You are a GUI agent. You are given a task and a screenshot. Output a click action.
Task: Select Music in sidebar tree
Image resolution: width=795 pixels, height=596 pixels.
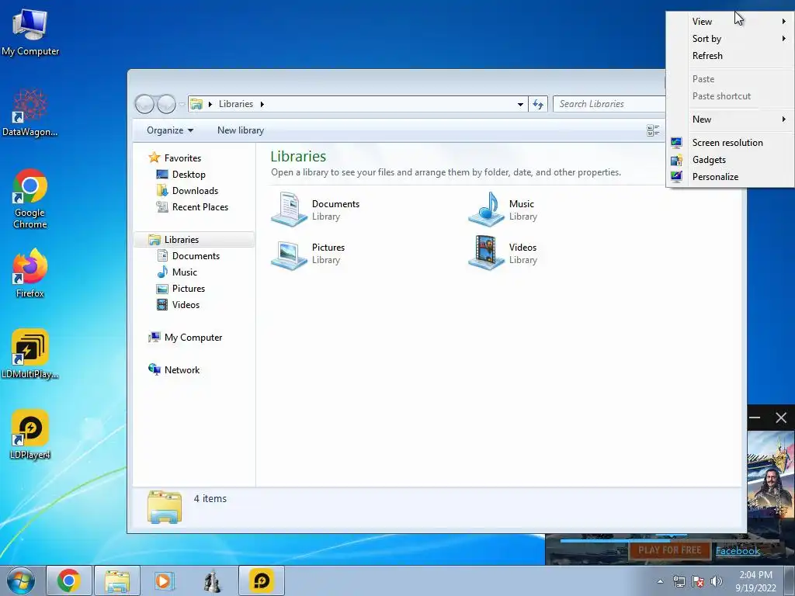(x=184, y=272)
